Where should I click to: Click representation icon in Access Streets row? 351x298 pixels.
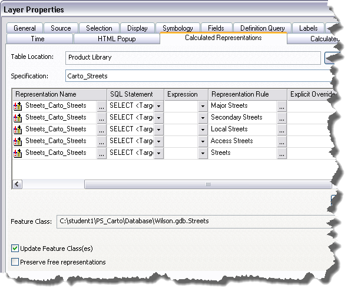(x=18, y=141)
